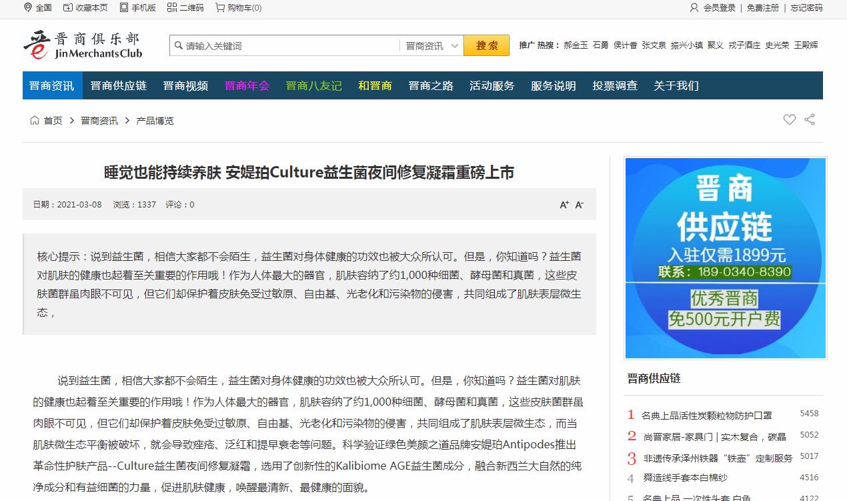
Task: Click the 产品博览 breadcrumb link
Action: (155, 121)
